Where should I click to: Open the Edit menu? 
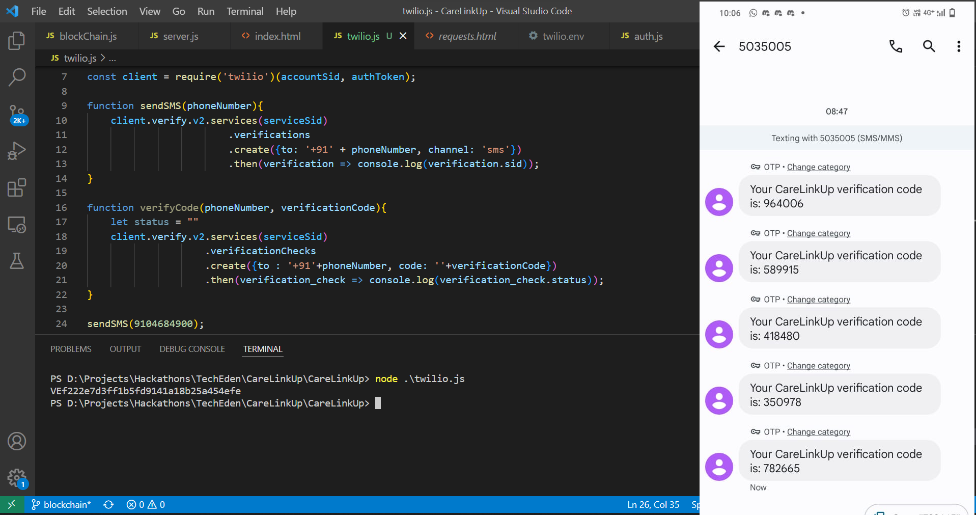pos(67,11)
